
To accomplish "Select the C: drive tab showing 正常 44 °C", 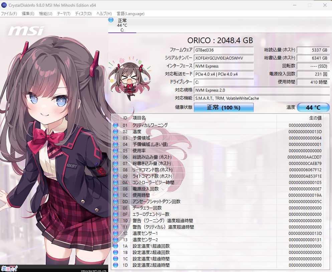I will [122, 25].
